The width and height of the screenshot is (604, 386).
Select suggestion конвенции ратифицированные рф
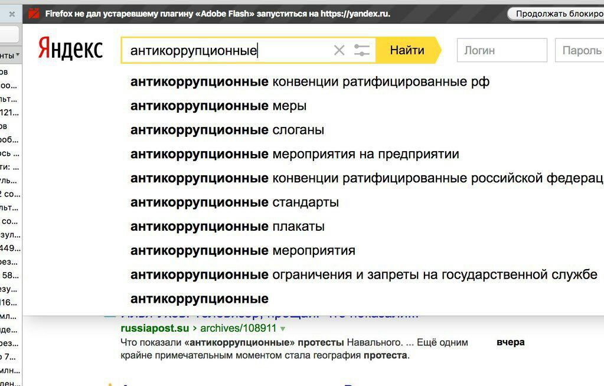(x=310, y=81)
